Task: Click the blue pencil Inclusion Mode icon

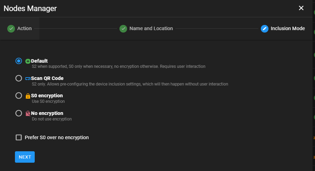Action: pos(264,28)
